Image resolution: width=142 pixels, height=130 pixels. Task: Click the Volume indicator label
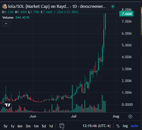click(8, 18)
